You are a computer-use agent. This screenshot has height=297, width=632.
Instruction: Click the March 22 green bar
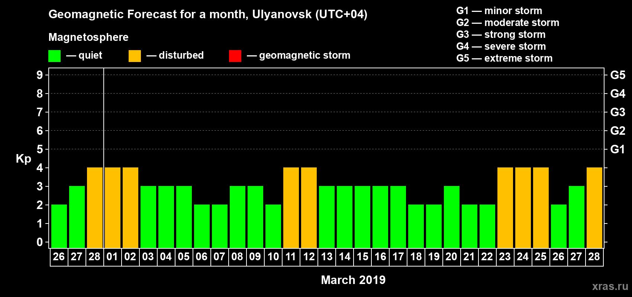pos(487,226)
